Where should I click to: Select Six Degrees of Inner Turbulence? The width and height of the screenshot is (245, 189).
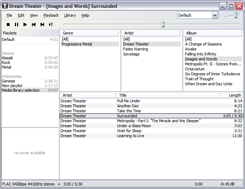tap(213, 74)
